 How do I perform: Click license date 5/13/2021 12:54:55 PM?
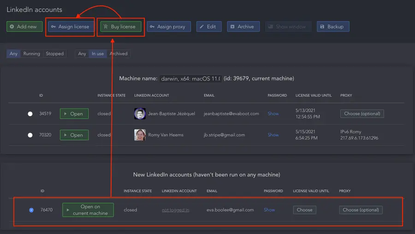(308, 114)
